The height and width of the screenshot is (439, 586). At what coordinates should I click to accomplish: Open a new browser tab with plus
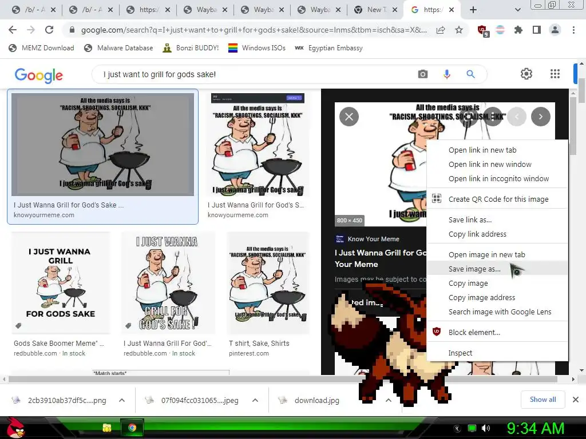pyautogui.click(x=473, y=10)
